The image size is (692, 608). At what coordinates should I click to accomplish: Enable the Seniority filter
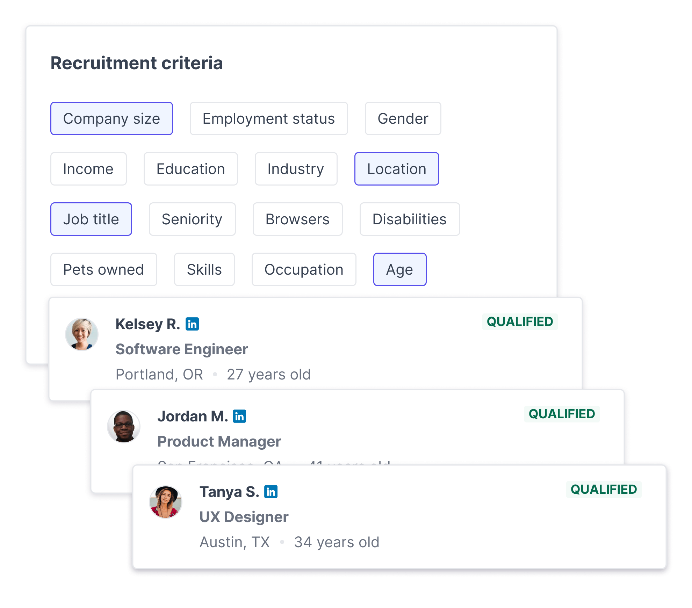pos(192,219)
